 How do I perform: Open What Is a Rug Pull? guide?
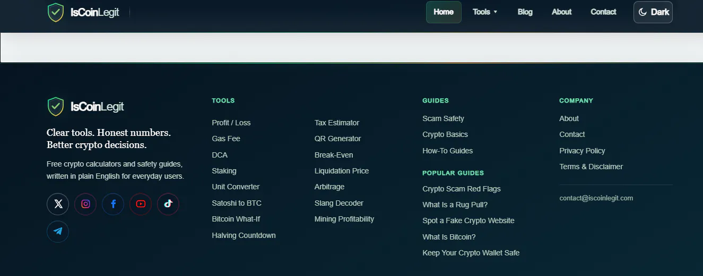click(x=455, y=205)
